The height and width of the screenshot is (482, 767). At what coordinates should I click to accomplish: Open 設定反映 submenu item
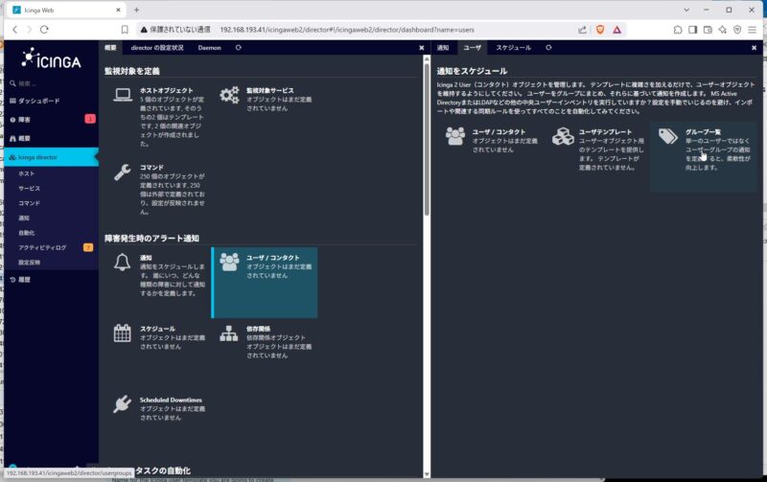(x=30, y=263)
